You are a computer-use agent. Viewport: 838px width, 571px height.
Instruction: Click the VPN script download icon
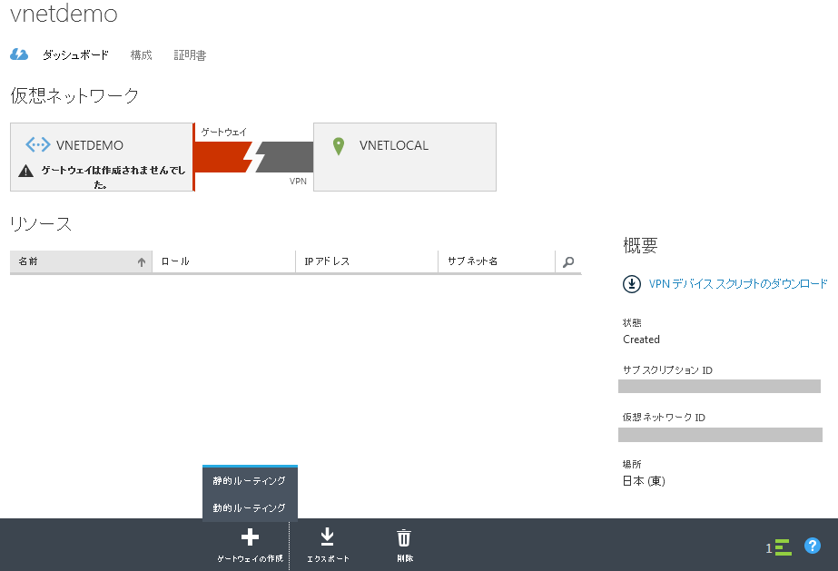click(x=632, y=283)
